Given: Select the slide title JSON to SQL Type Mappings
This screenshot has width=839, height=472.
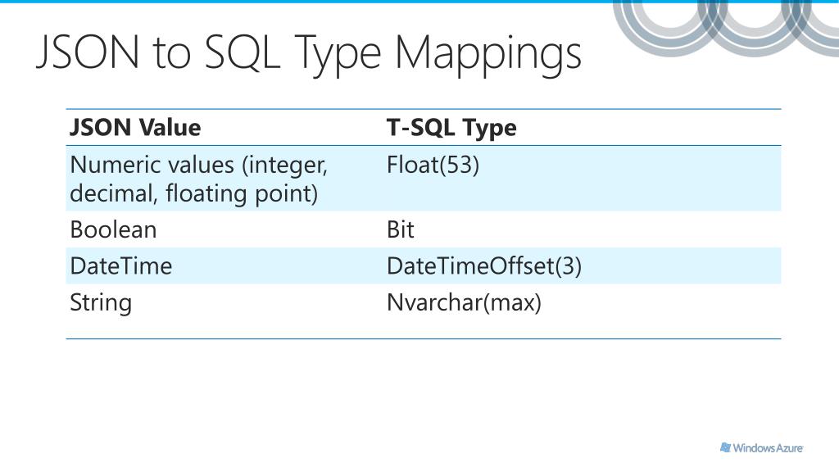Looking at the screenshot, I should point(309,53).
